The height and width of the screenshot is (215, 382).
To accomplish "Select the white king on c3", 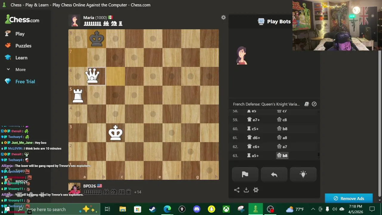I will pyautogui.click(x=115, y=133).
